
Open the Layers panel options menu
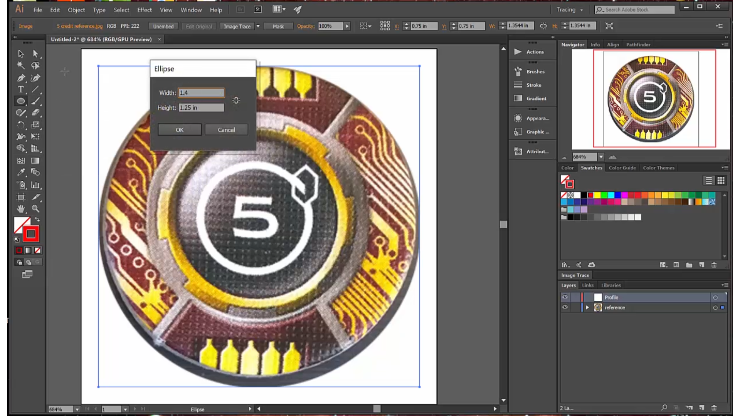725,285
